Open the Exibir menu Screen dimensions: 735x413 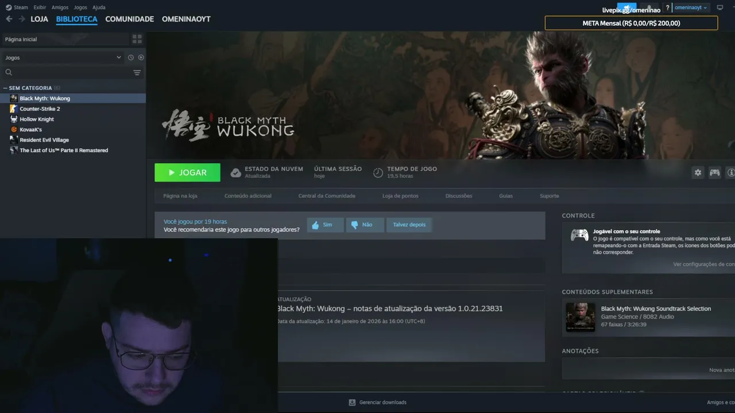40,7
